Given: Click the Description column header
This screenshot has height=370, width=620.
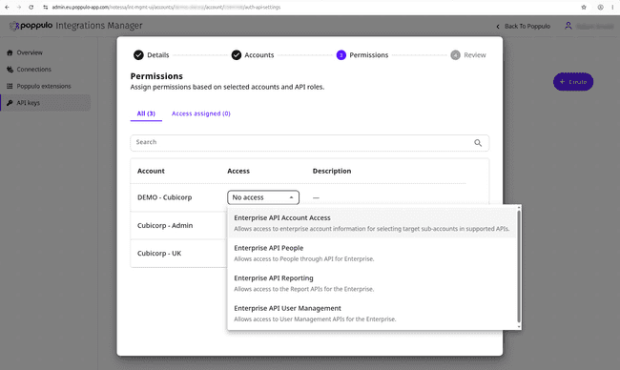Looking at the screenshot, I should coord(332,171).
